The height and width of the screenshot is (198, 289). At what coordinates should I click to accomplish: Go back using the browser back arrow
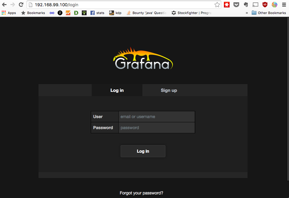[x=4, y=4]
